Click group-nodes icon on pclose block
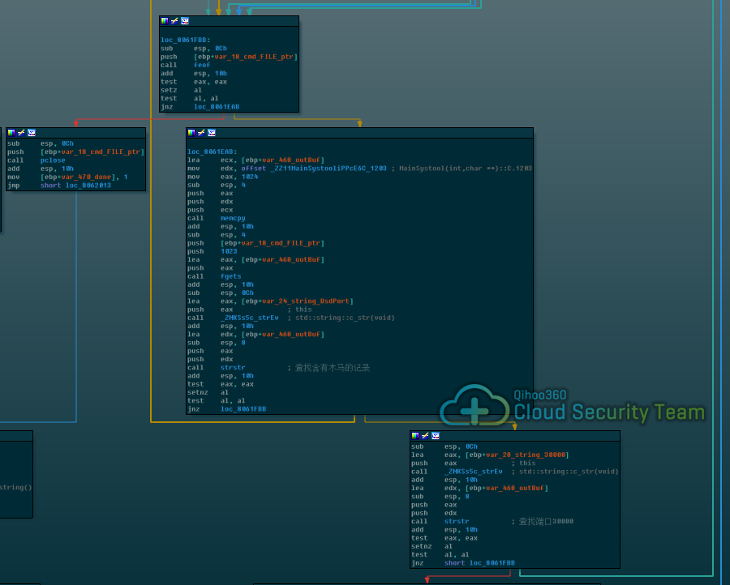Image resolution: width=730 pixels, height=585 pixels. (x=32, y=132)
